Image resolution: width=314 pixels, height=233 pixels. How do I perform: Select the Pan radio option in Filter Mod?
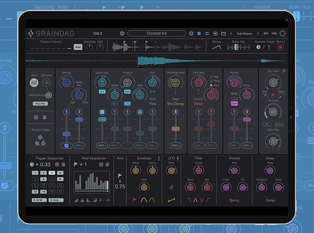[x=211, y=85]
